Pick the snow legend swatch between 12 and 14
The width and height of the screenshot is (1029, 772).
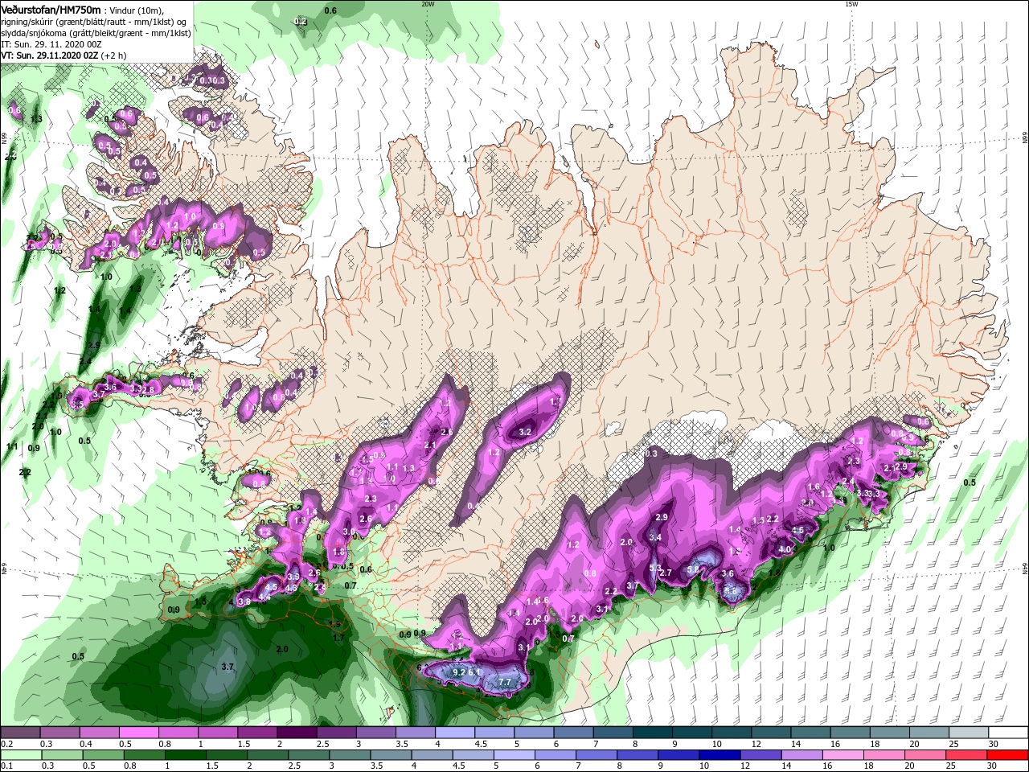(x=772, y=733)
